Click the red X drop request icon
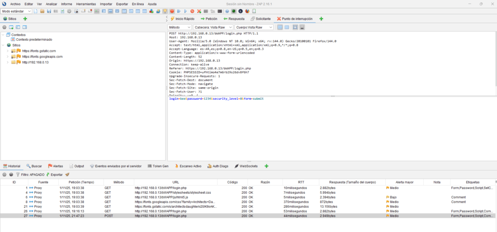 coord(199,11)
